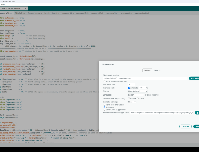Uncheck Automatic interface scale
This screenshot has width=199, height=152.
click(x=129, y=88)
